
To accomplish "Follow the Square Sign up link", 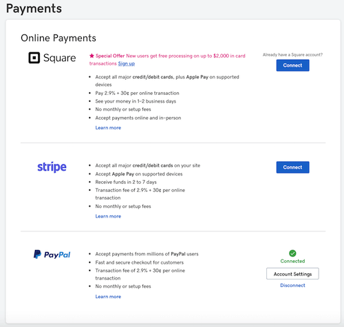I will click(127, 63).
